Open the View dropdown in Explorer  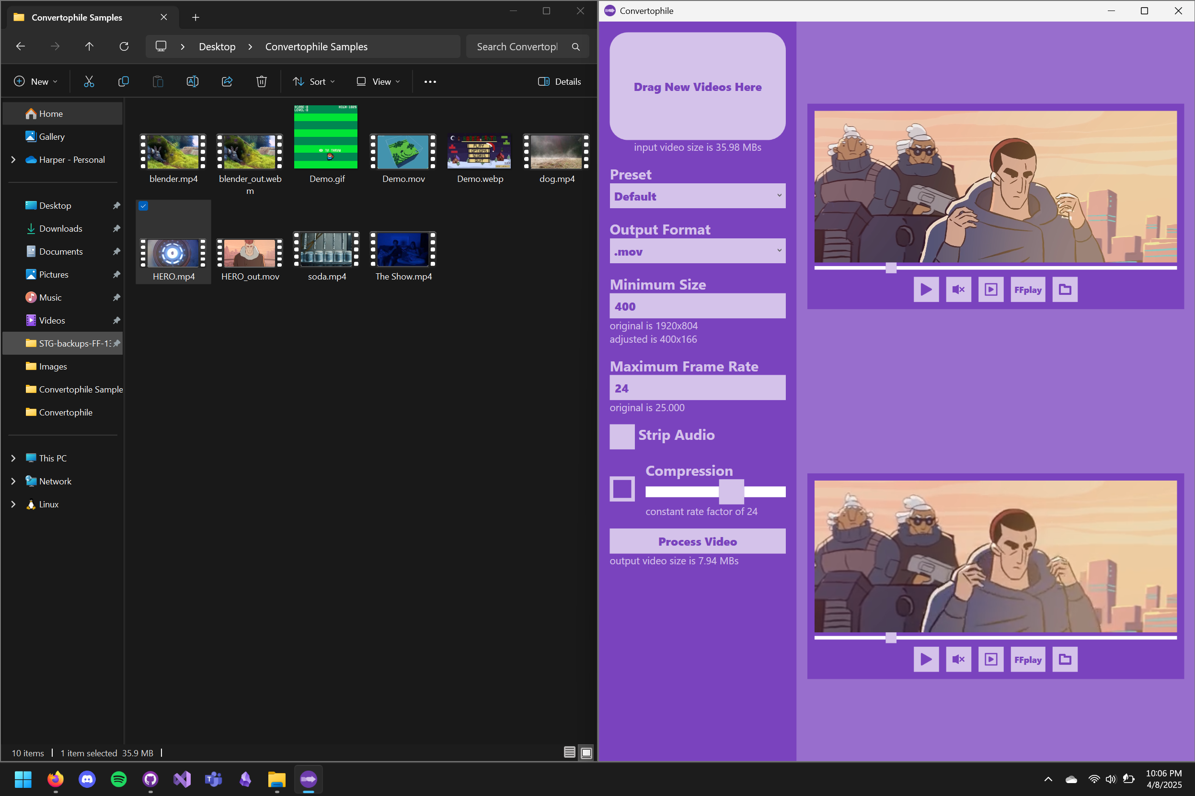[x=379, y=81]
